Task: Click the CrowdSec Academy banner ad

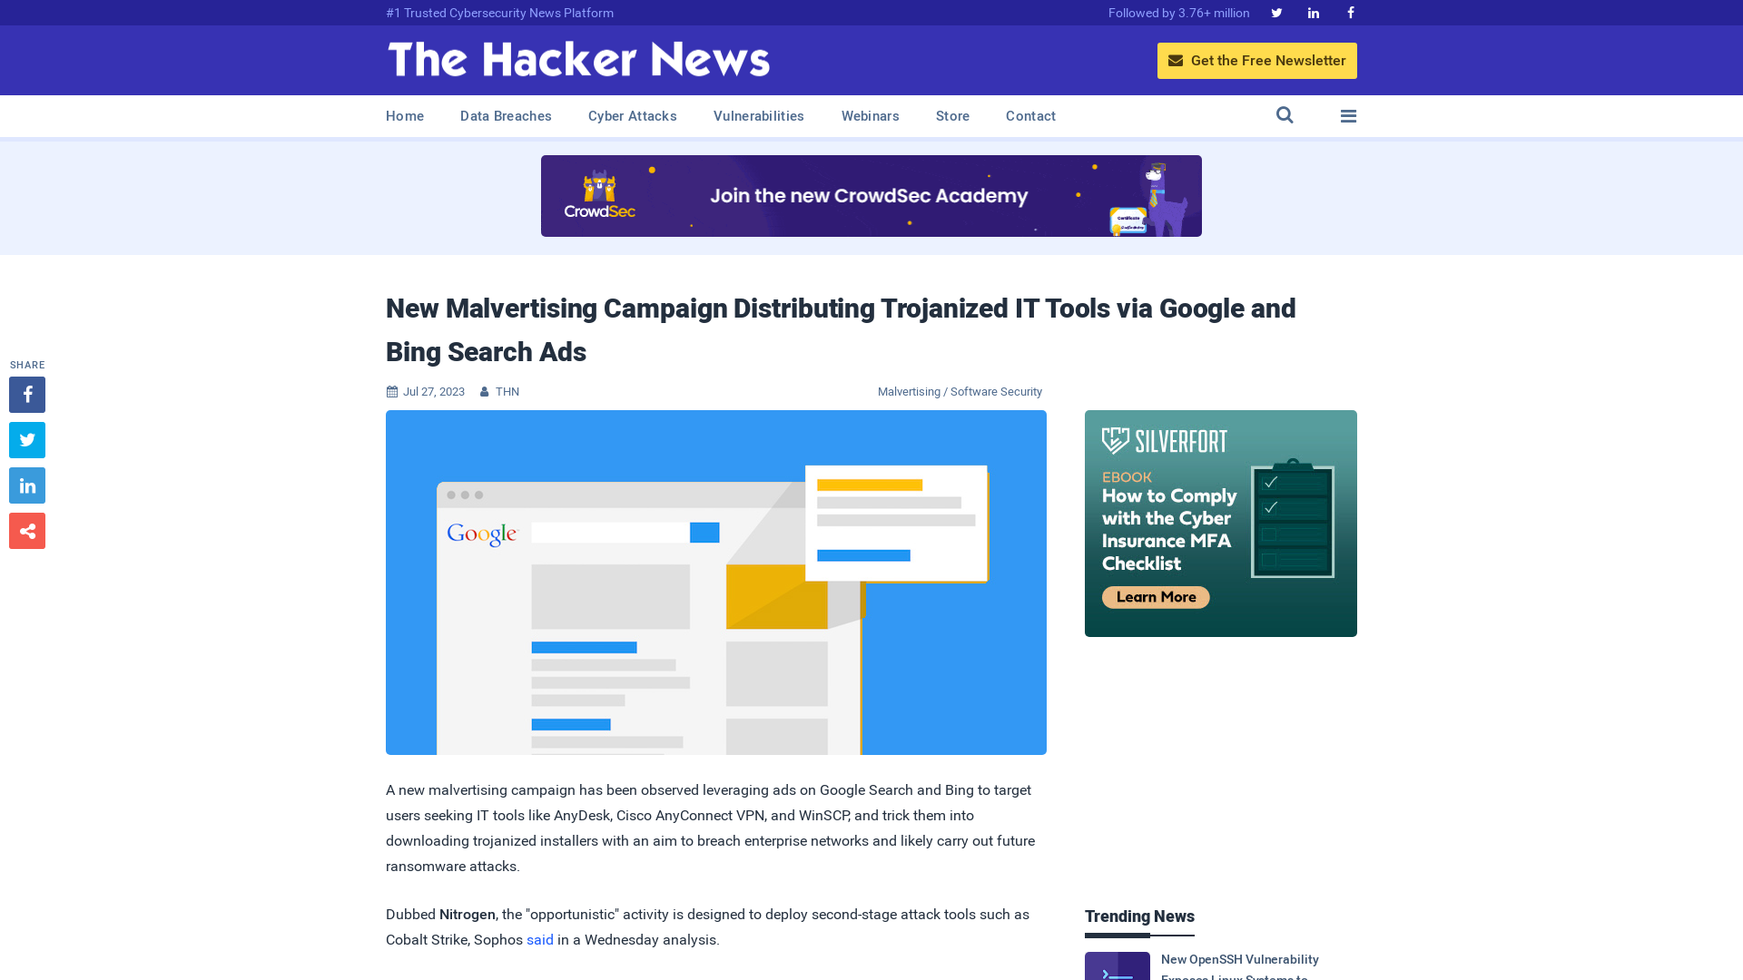Action: [871, 195]
